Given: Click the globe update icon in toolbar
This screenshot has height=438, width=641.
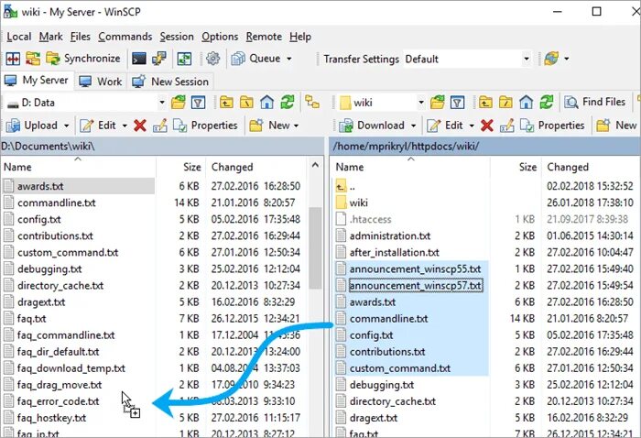Looking at the screenshot, I should [551, 59].
